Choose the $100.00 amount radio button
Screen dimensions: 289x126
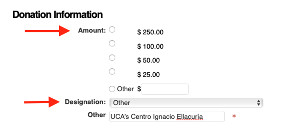pos(112,43)
